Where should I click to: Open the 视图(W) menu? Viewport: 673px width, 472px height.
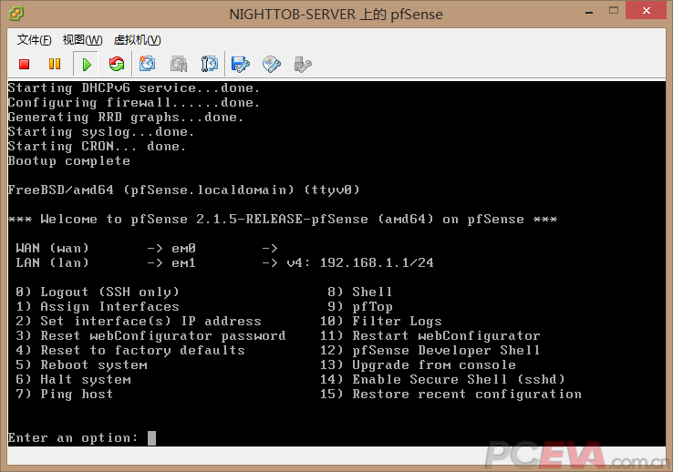pyautogui.click(x=82, y=40)
